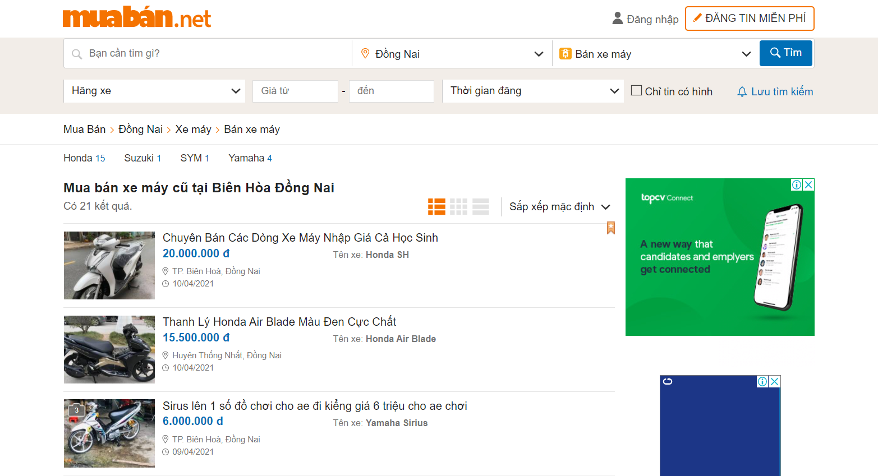The image size is (878, 476).
Task: Filter by Yamaha brand
Action: [250, 158]
